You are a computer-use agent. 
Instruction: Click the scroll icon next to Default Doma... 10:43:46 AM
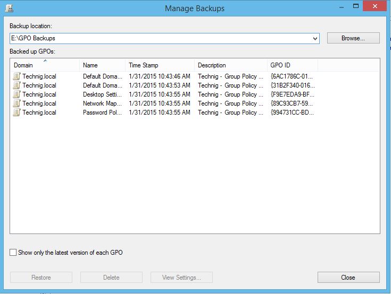click(16, 76)
